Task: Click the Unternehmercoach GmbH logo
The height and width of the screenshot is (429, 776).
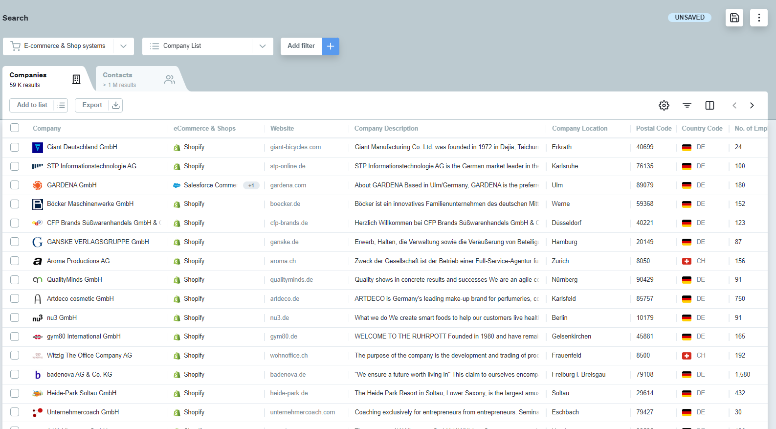Action: point(38,412)
